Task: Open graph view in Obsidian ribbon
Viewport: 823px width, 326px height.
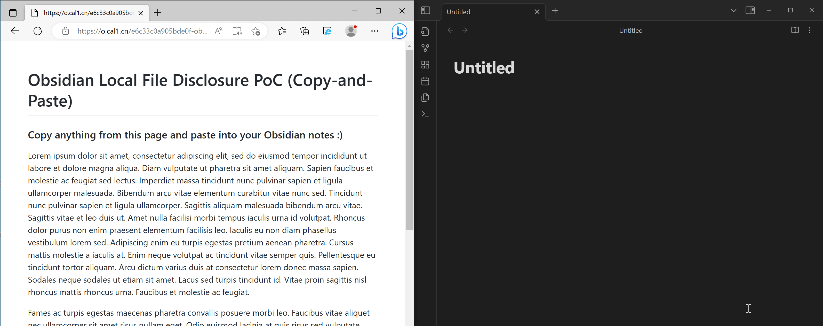Action: tap(425, 48)
